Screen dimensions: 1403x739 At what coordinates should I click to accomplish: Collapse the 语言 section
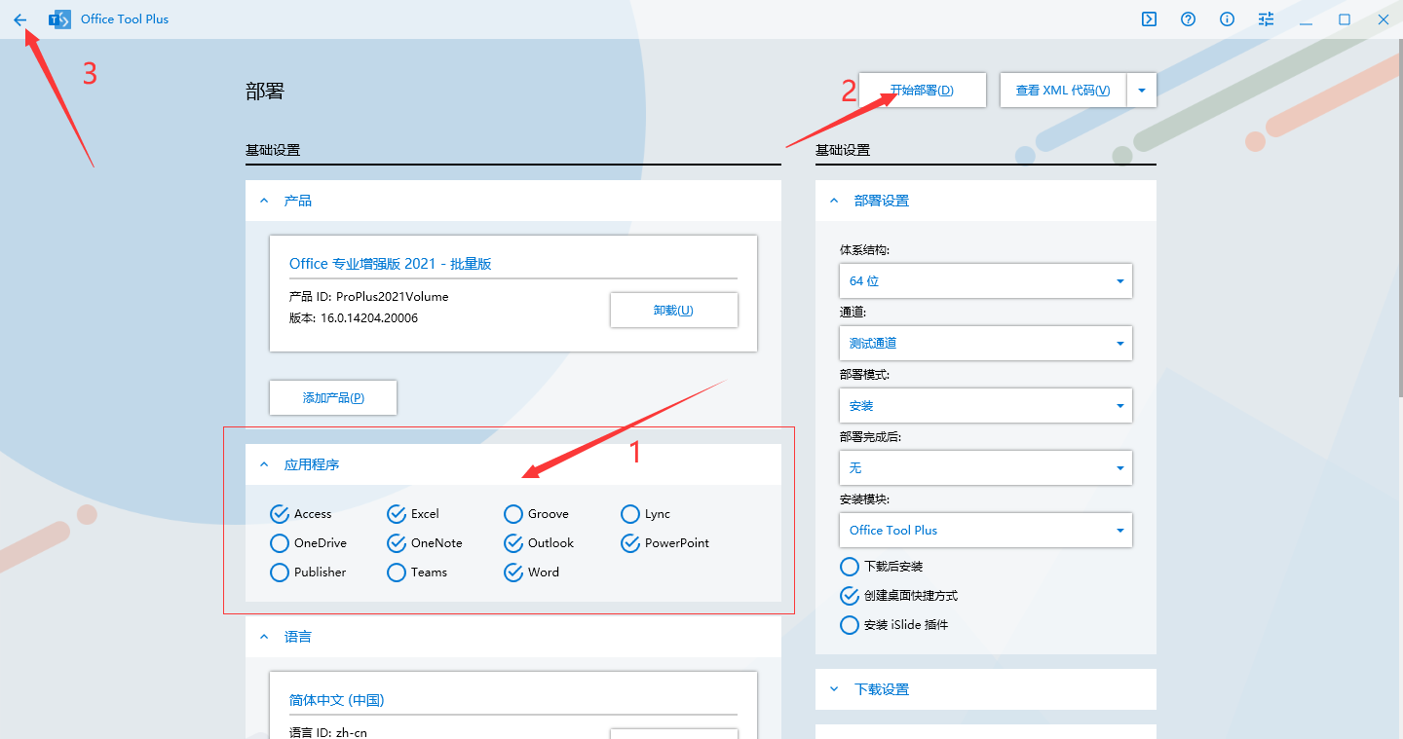pos(263,637)
